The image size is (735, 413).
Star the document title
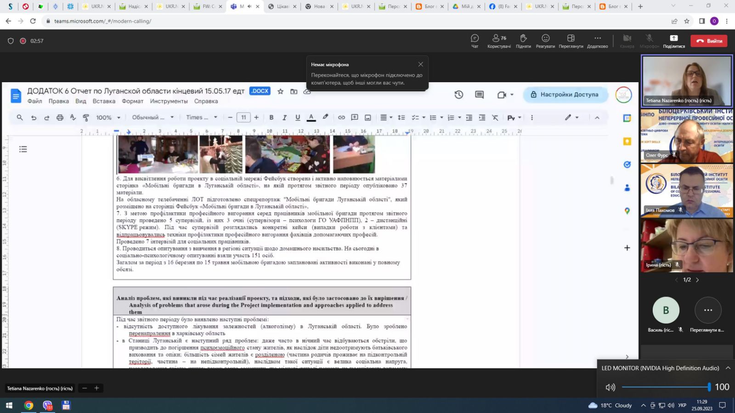click(280, 91)
